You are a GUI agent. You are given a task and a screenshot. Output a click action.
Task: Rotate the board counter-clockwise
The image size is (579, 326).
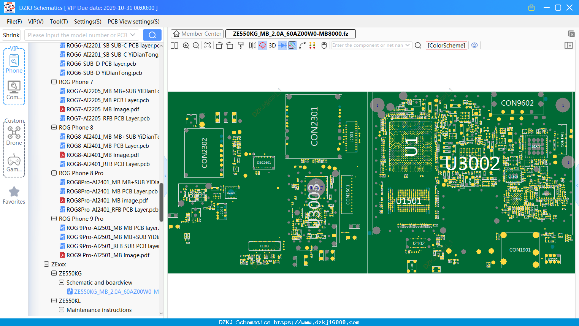[219, 45]
